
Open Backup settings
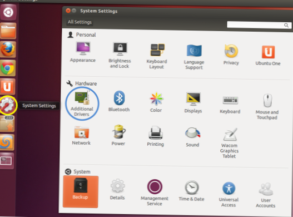(x=81, y=192)
